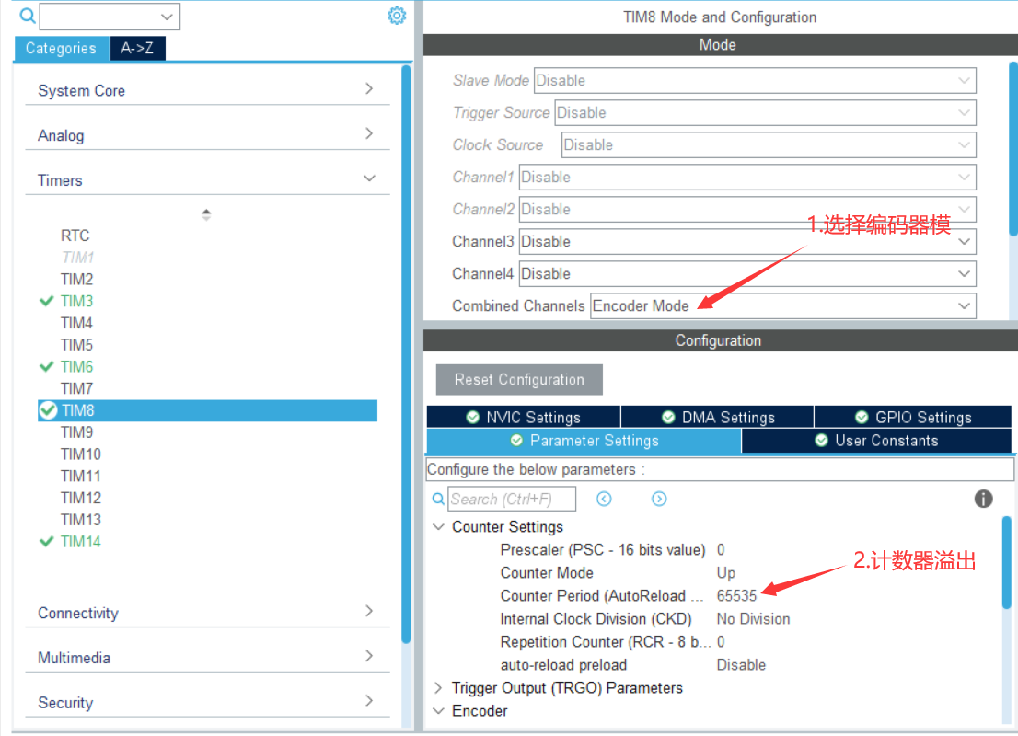Expand the System Core category
Screen dimensions: 1018x736
point(206,90)
